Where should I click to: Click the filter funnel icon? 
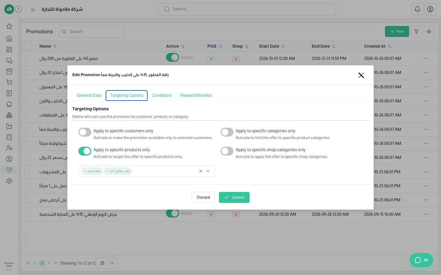point(417,31)
